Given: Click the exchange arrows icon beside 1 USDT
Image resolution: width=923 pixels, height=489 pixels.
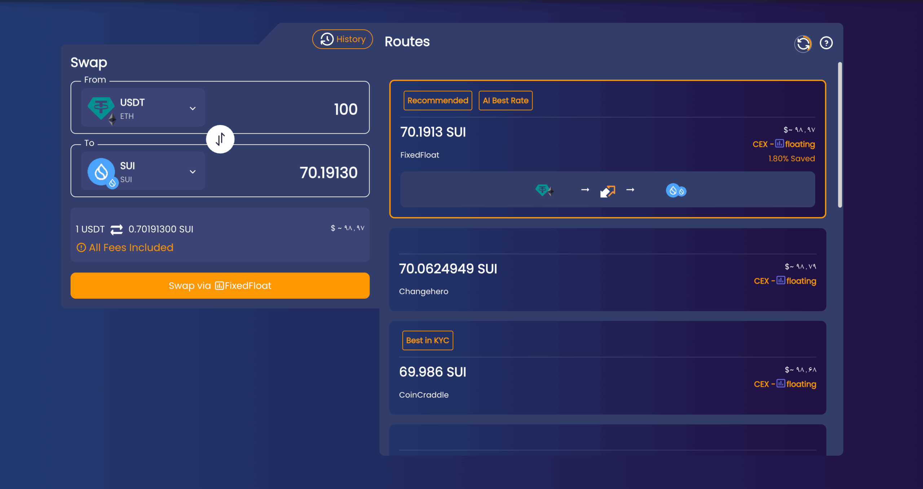Looking at the screenshot, I should pos(116,230).
